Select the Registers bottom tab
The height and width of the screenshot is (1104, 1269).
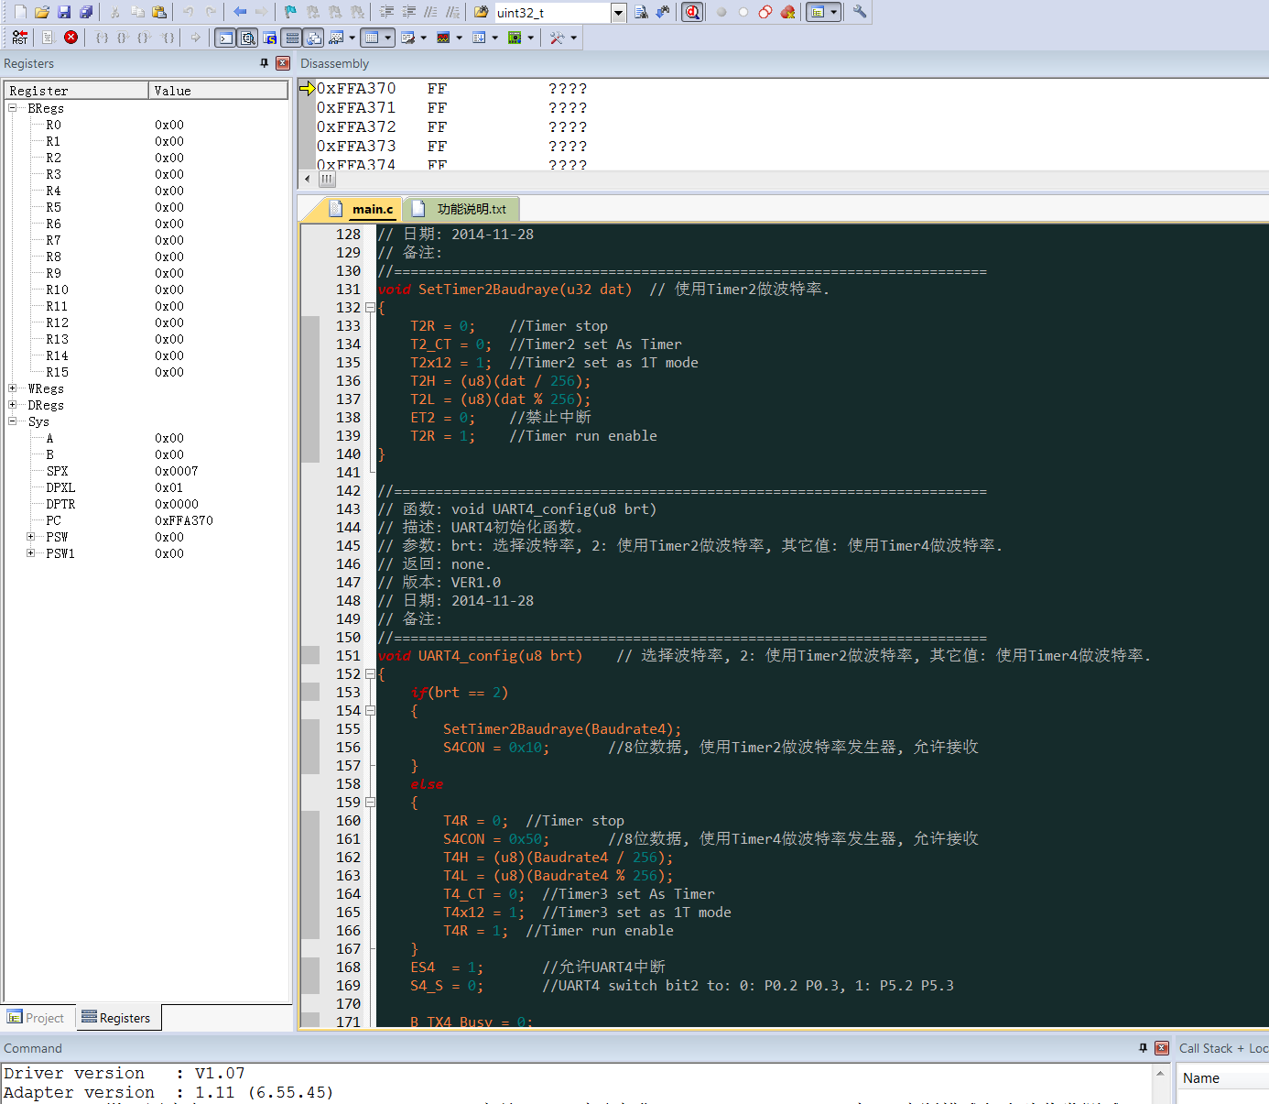click(x=116, y=1018)
